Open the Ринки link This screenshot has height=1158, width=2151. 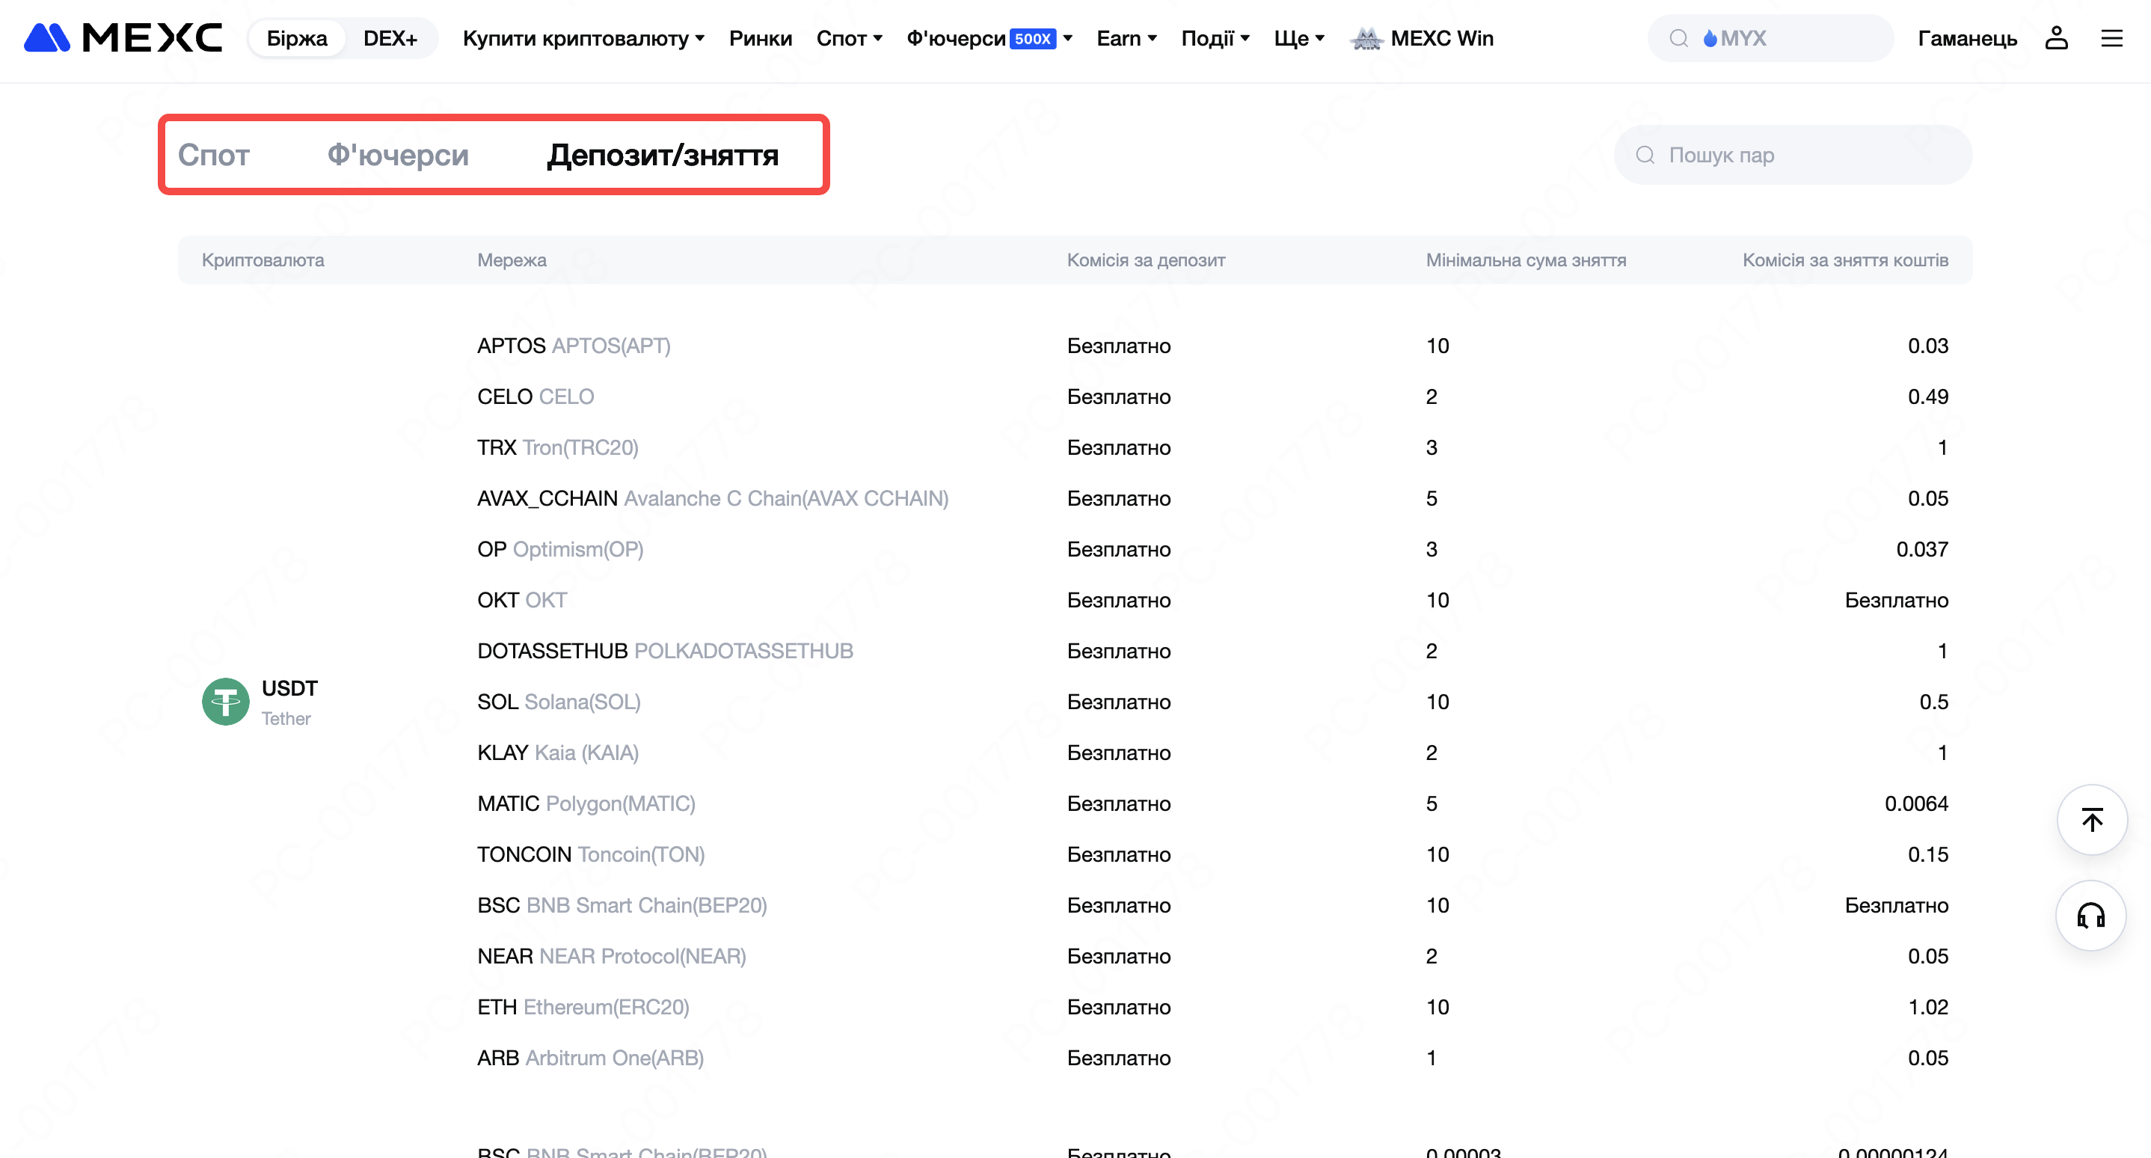(x=760, y=38)
